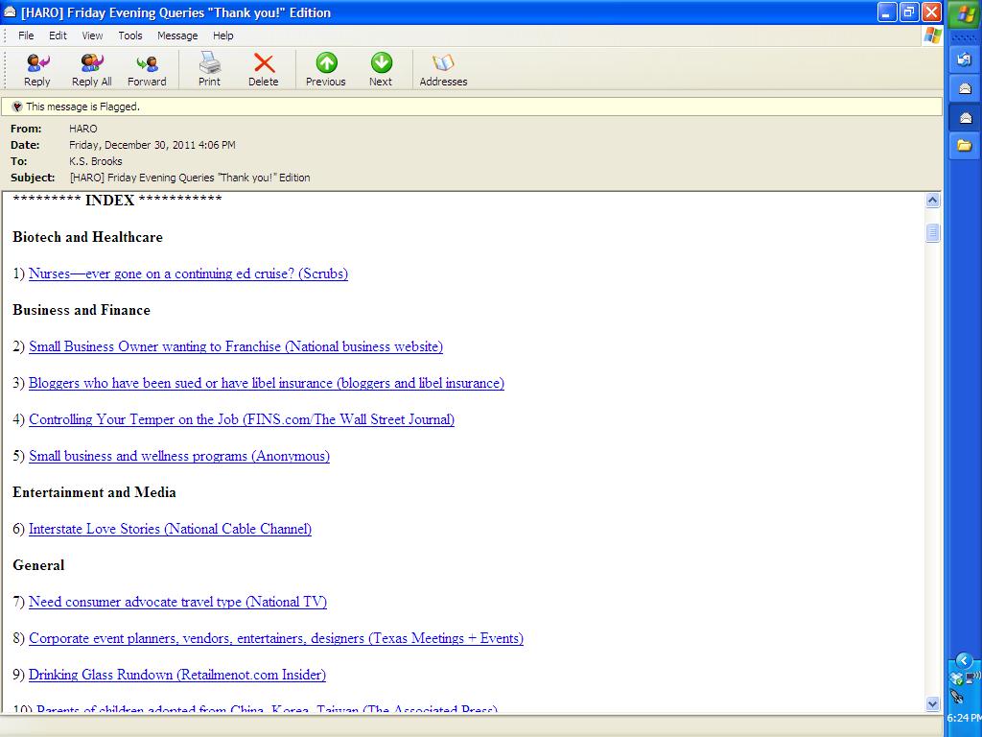Go to the Previous message
This screenshot has height=737, width=982.
(x=326, y=69)
